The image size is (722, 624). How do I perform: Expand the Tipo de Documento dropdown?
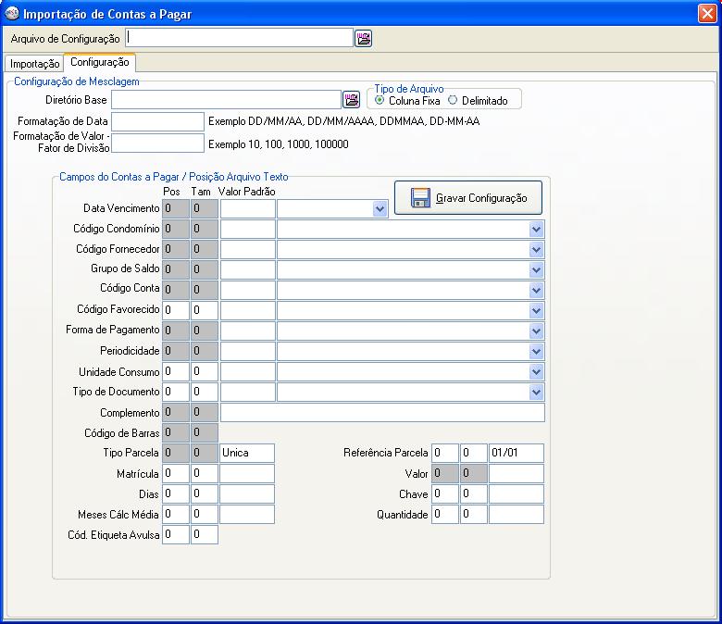[x=536, y=393]
